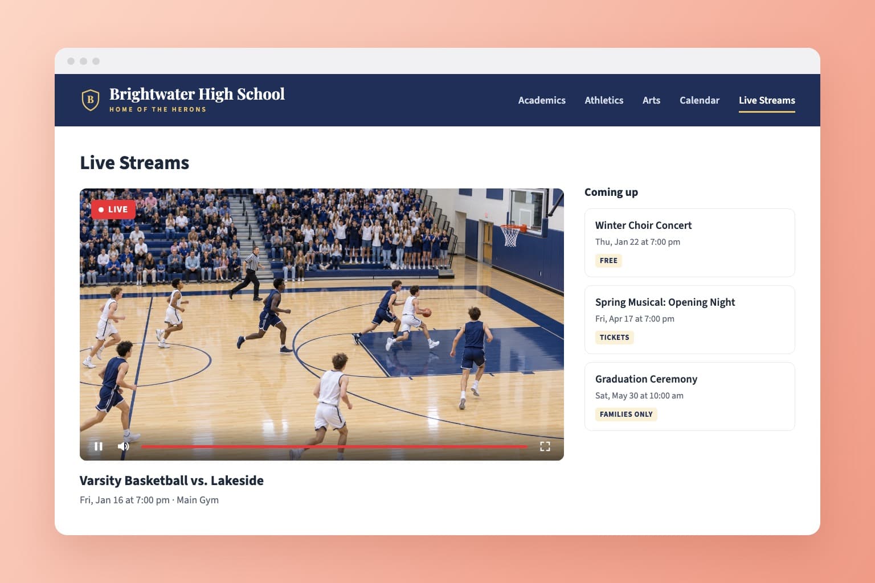Image resolution: width=875 pixels, height=583 pixels.
Task: Click the 'Varsity Basketball vs. Lakeside' title
Action: coord(171,481)
